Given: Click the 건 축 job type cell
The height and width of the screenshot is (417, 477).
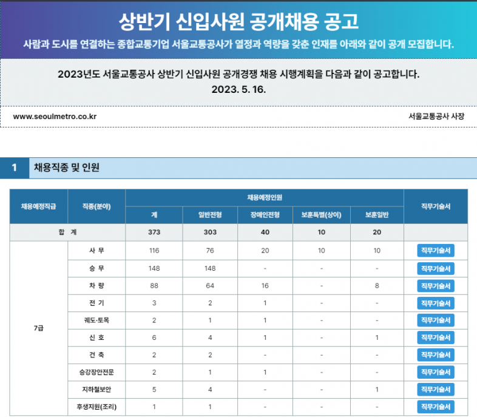Looking at the screenshot, I should tap(96, 355).
